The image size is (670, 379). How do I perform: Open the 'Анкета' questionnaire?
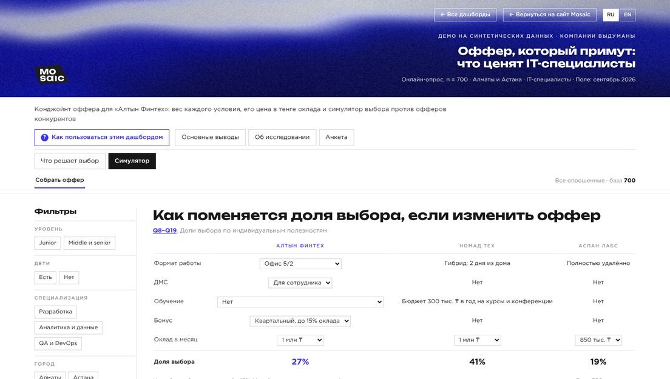coord(336,138)
